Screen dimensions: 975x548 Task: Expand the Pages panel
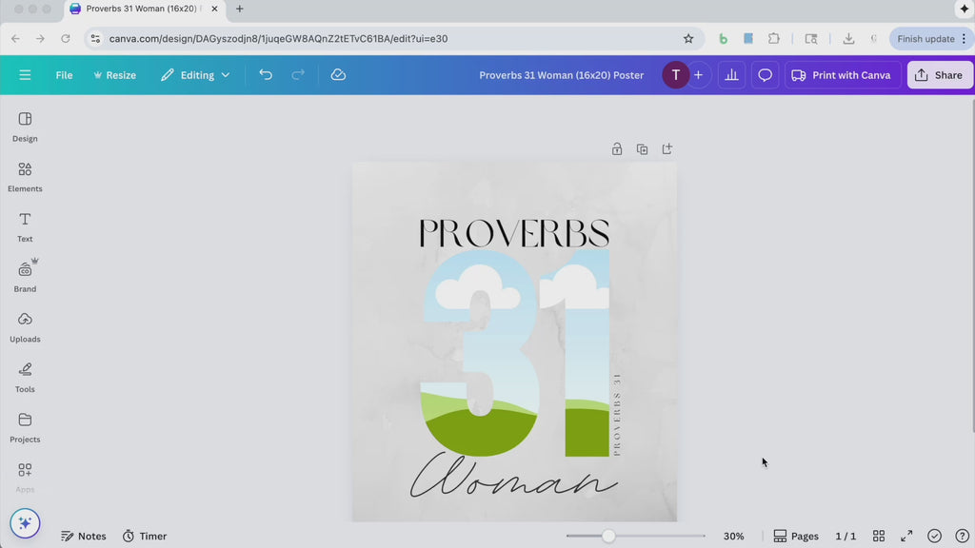(x=796, y=536)
